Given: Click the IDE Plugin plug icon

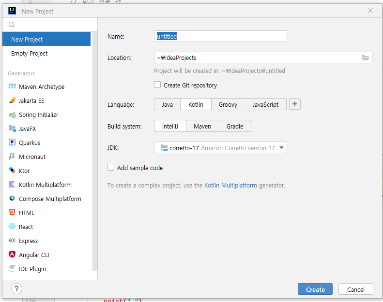Looking at the screenshot, I should [12, 268].
